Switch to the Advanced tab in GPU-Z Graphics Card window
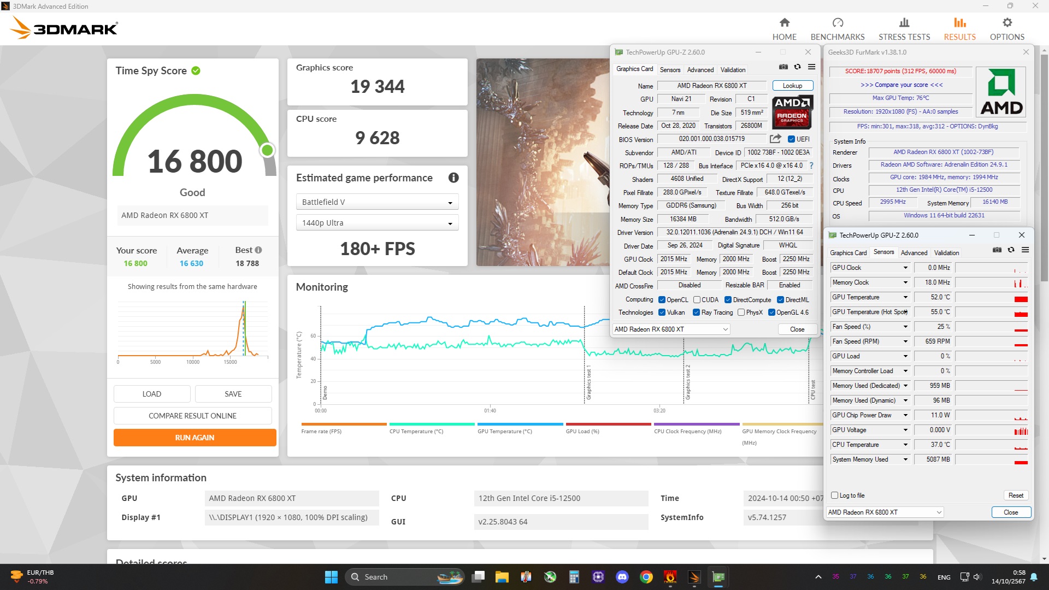Viewport: 1049px width, 590px height. 700,69
